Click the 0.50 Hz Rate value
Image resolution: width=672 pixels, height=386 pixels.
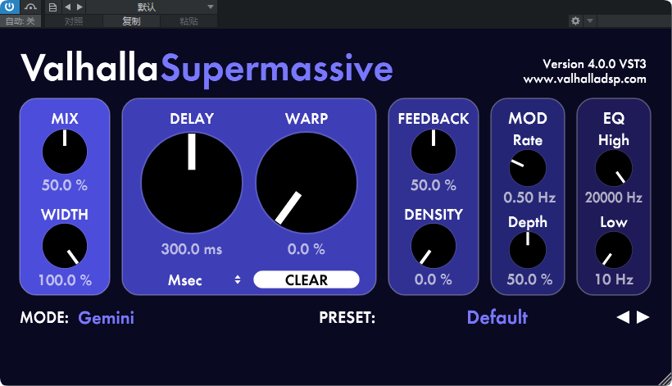coord(529,198)
